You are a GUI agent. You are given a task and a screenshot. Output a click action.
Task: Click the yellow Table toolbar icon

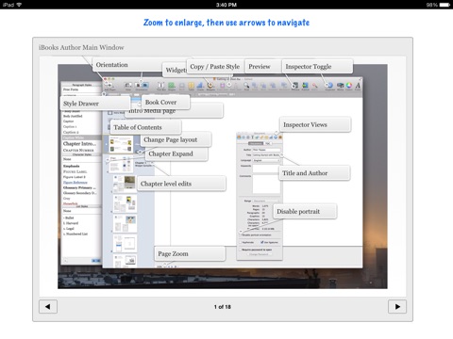(192, 86)
